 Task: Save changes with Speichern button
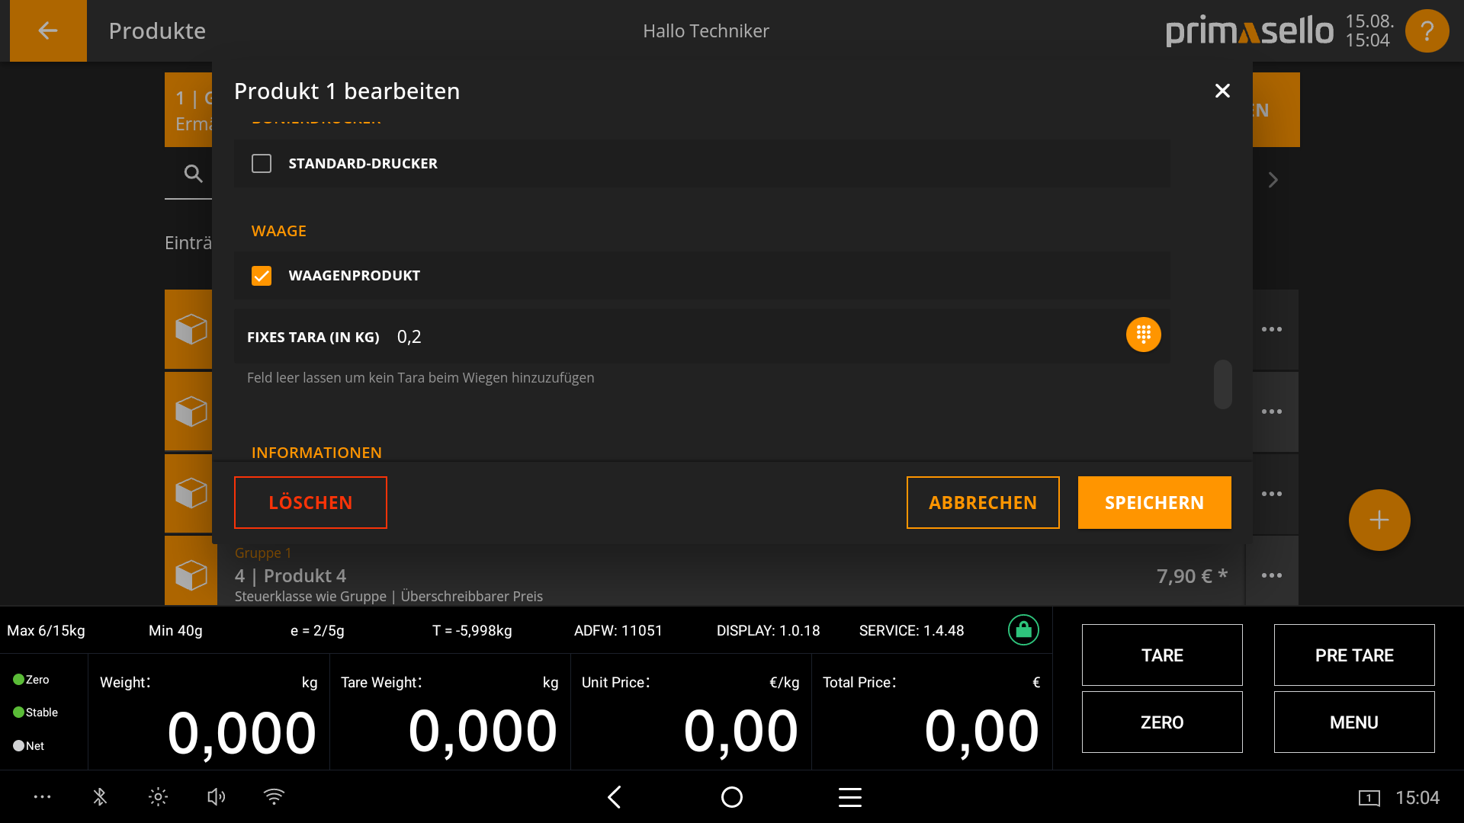pos(1154,503)
